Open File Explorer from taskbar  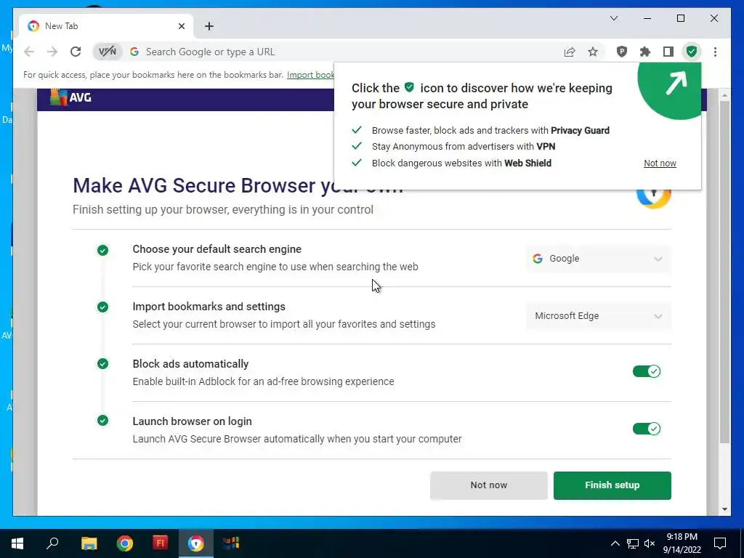pyautogui.click(x=89, y=543)
